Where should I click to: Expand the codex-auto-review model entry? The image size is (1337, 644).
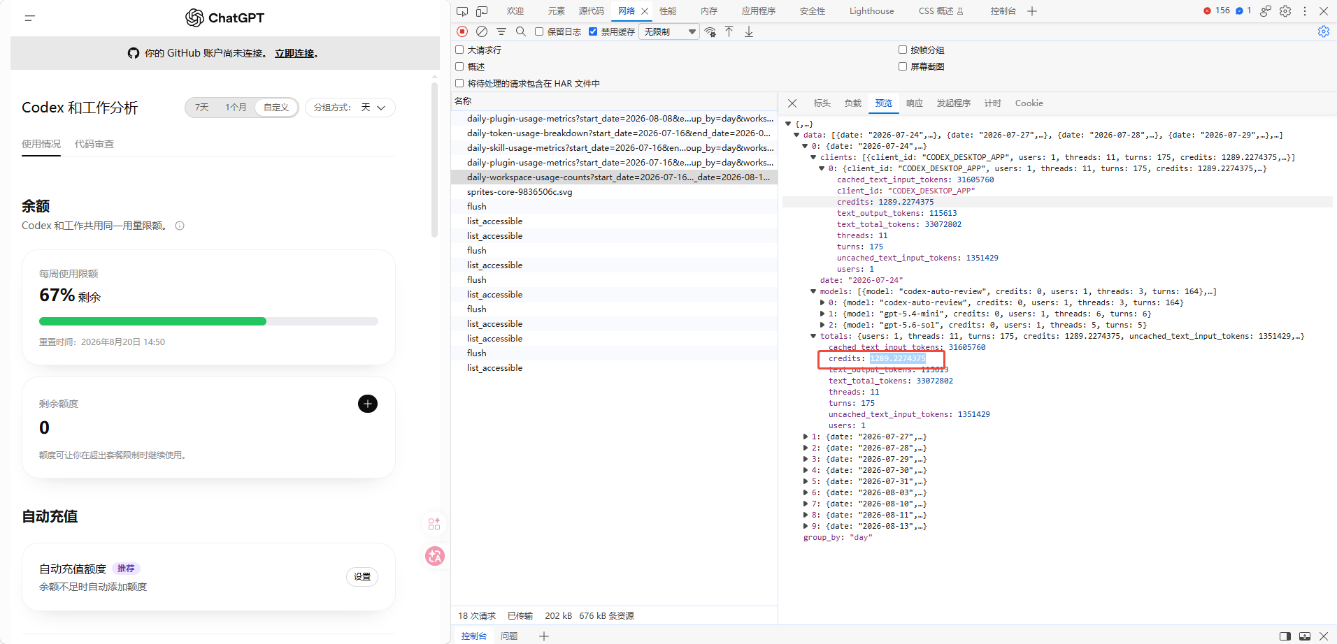[822, 302]
